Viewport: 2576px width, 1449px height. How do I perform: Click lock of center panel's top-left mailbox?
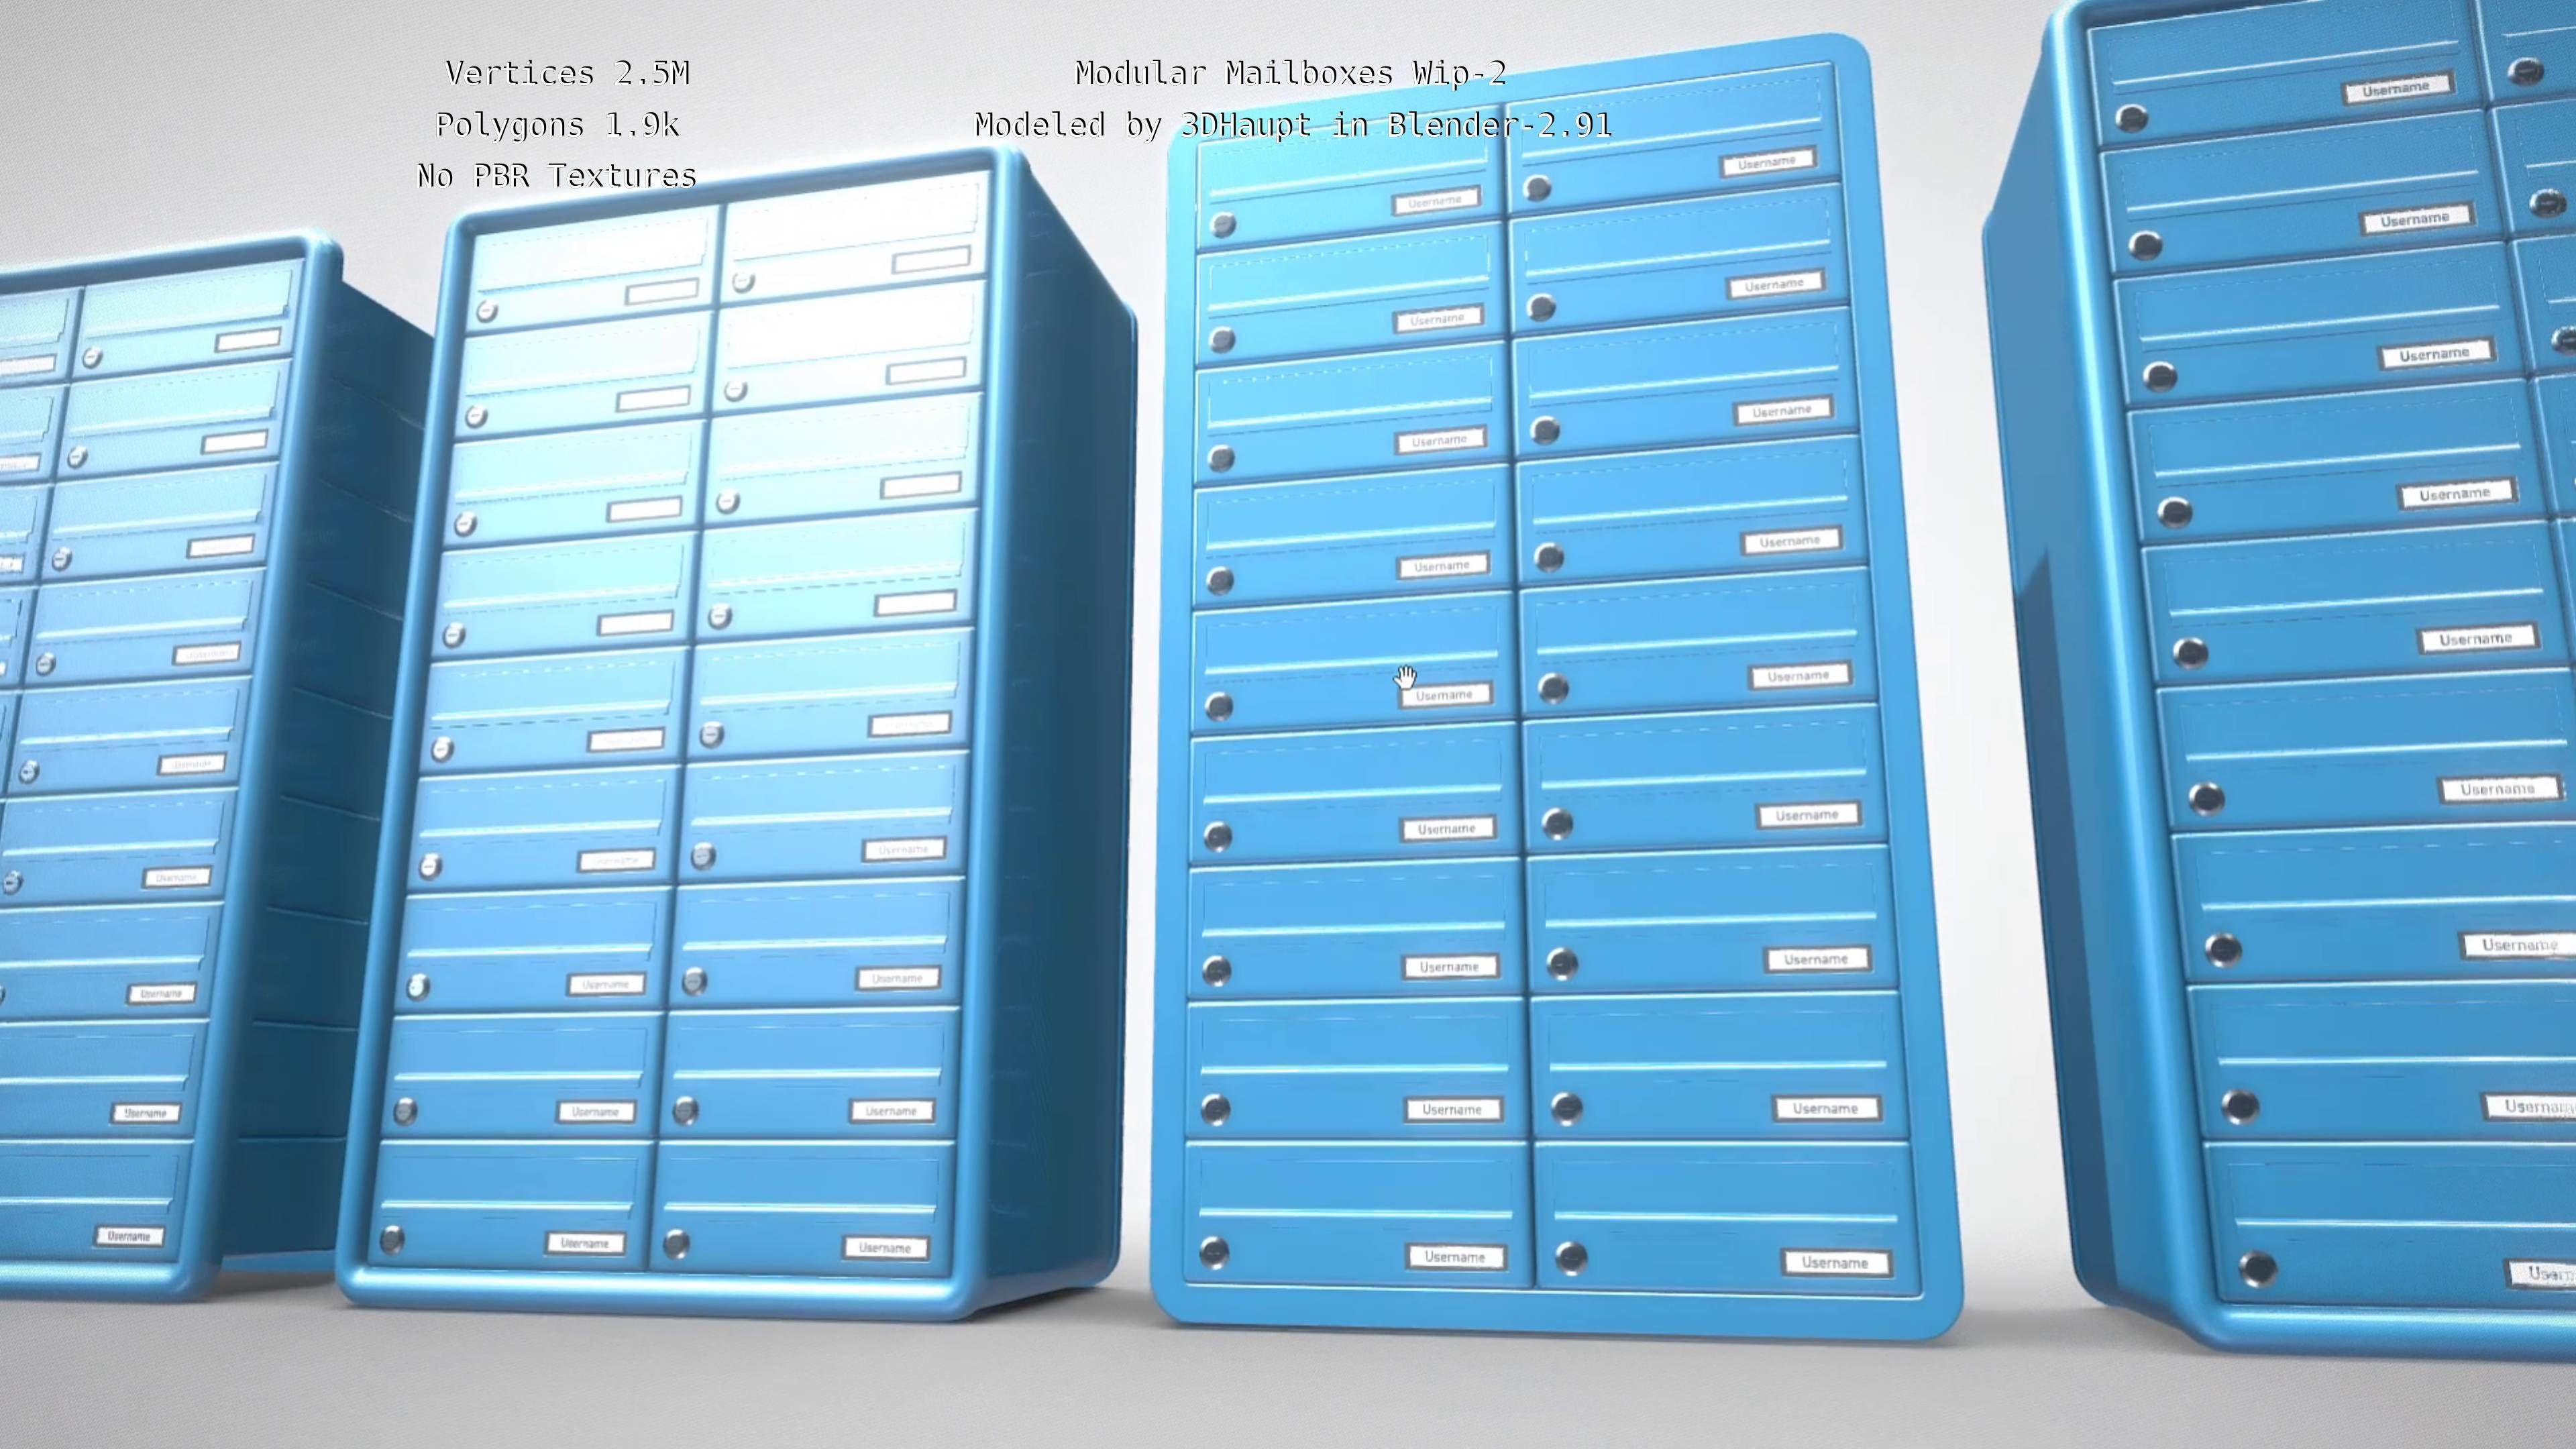pyautogui.click(x=1223, y=225)
